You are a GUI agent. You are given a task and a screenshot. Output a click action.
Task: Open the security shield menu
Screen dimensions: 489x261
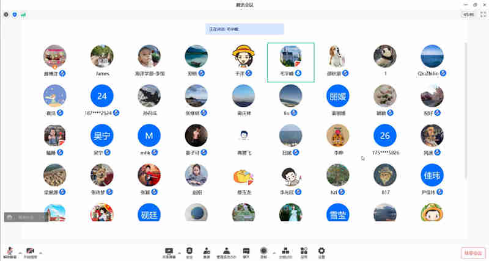tap(189, 251)
